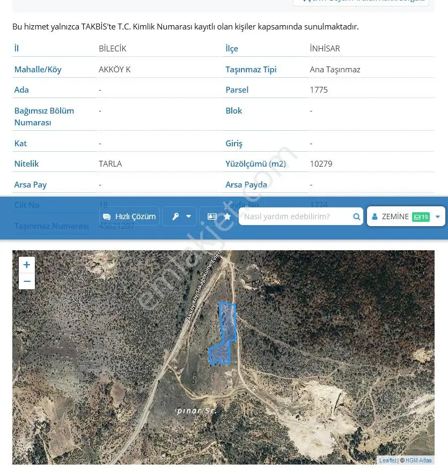
Task: Click the Nitelik label
Action: [26, 164]
